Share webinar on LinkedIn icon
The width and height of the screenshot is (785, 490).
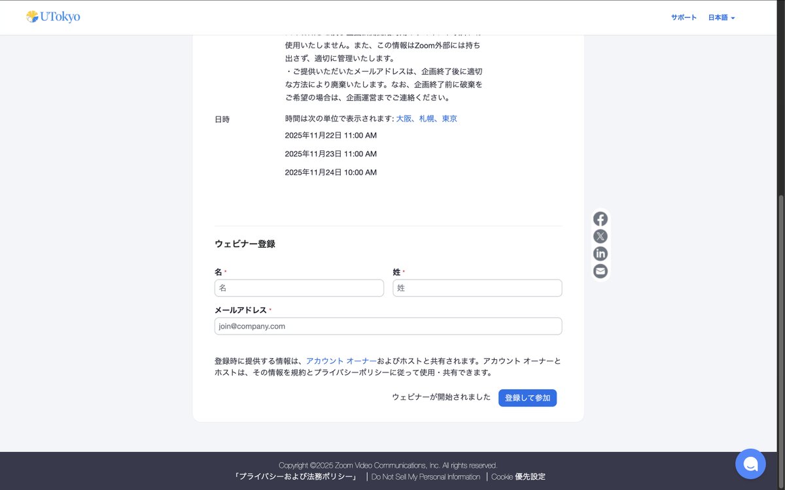[x=601, y=253]
